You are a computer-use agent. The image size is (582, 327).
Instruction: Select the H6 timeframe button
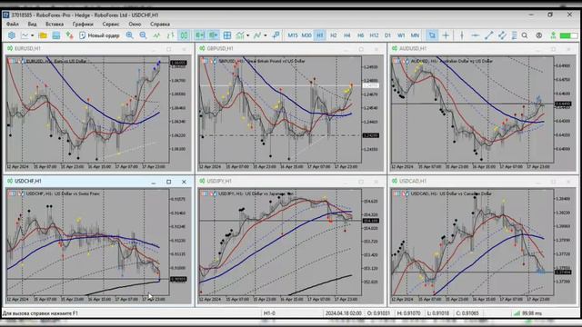click(x=360, y=35)
